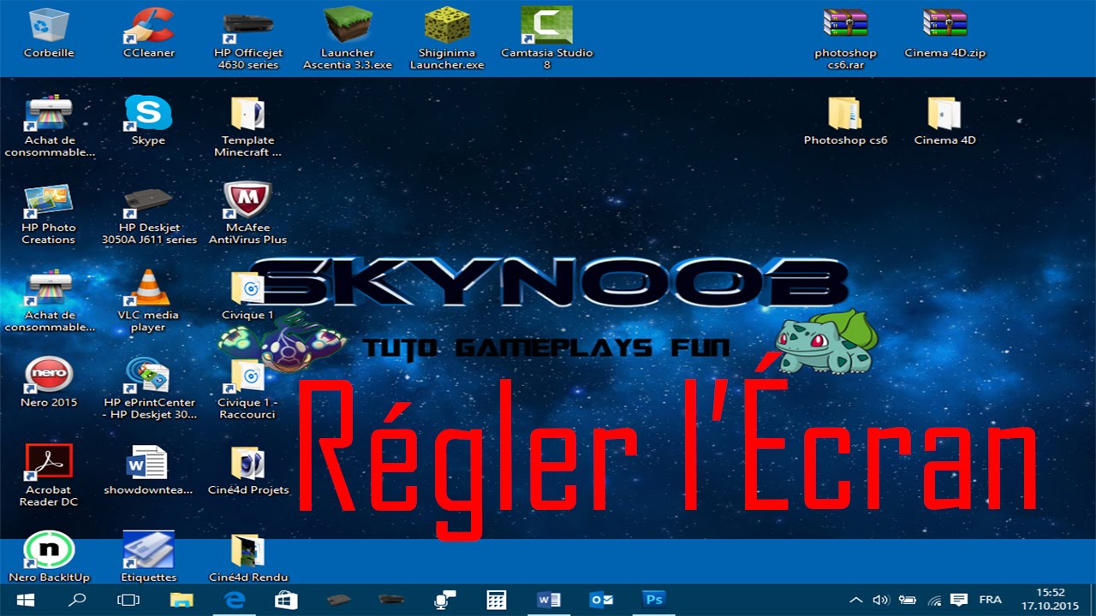Switch the FRA input language indicator
1096x616 pixels.
tap(990, 600)
